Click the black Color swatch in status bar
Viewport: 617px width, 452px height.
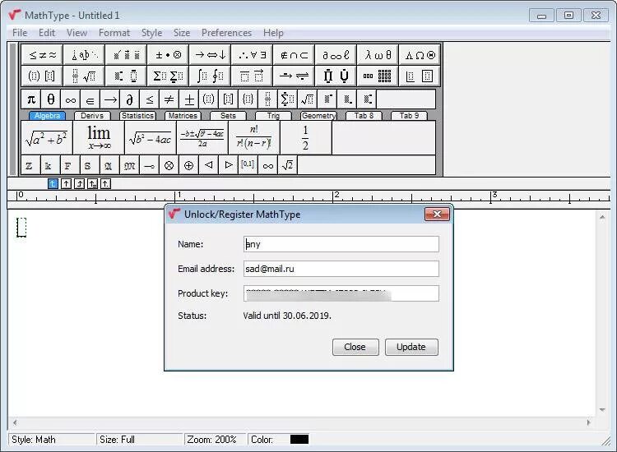[299, 440]
